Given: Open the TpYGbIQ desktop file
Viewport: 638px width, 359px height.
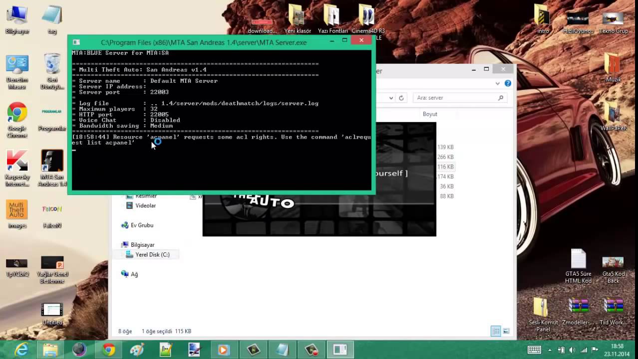Looking at the screenshot, I should (x=17, y=267).
